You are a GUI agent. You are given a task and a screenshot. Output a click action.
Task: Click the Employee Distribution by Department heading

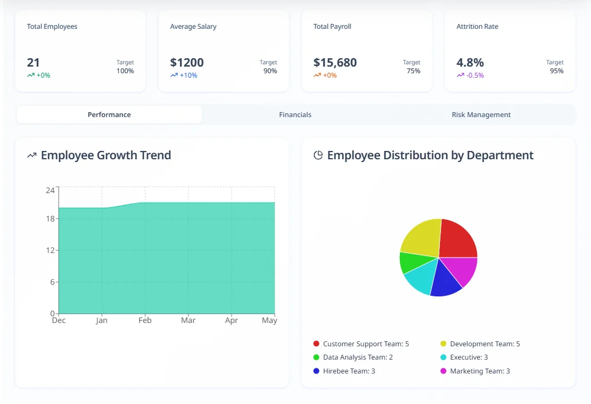430,155
